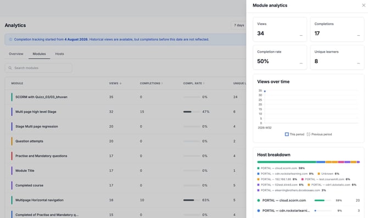Sort by Completions column icon
The width and height of the screenshot is (368, 218).
(162, 83)
